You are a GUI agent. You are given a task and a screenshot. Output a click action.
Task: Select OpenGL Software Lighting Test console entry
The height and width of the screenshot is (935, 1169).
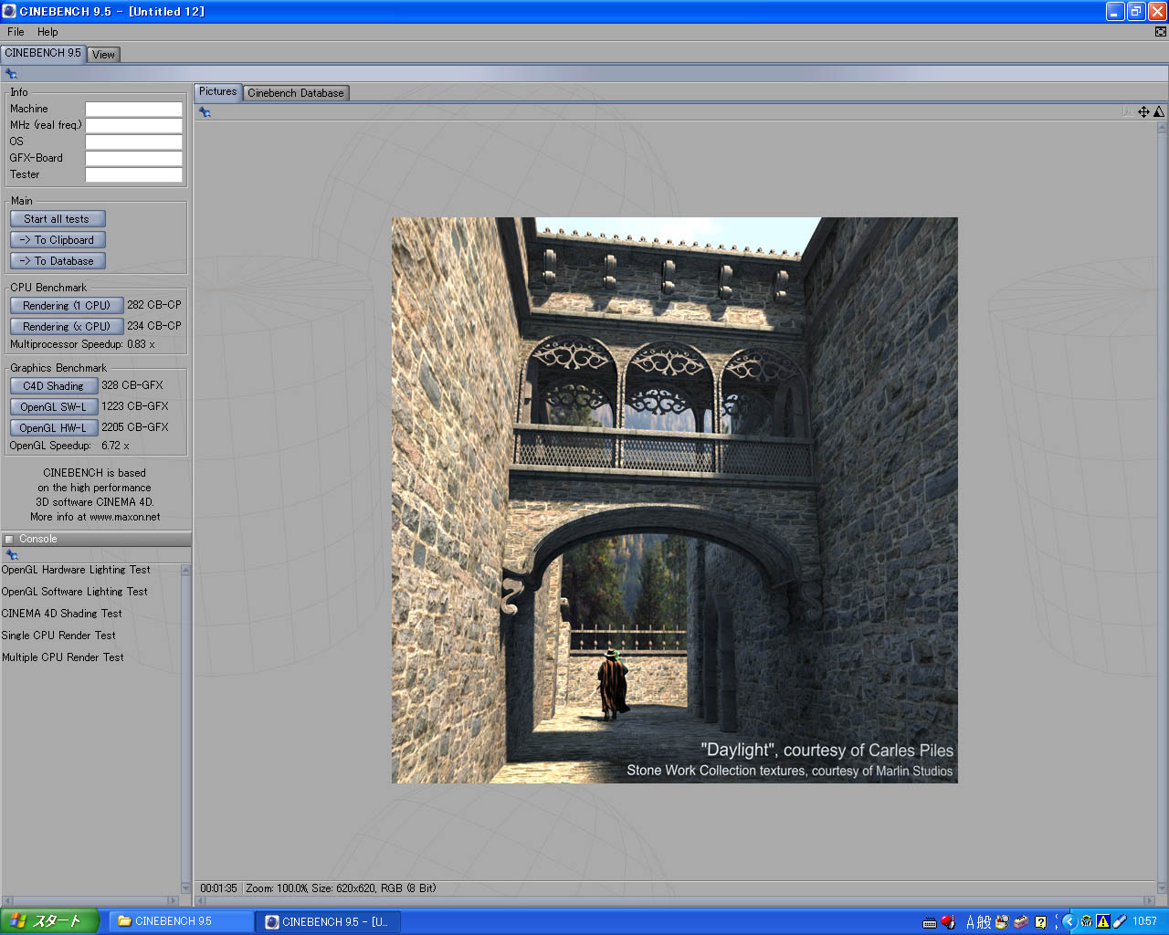tap(75, 592)
